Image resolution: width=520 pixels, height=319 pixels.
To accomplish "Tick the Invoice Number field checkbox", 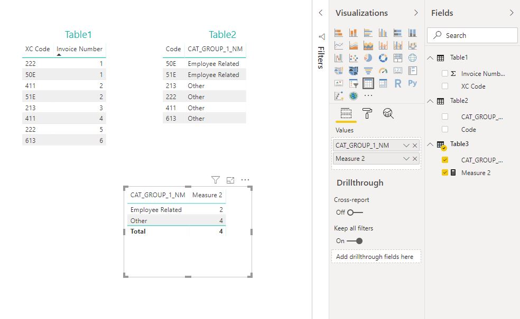I will click(x=445, y=73).
